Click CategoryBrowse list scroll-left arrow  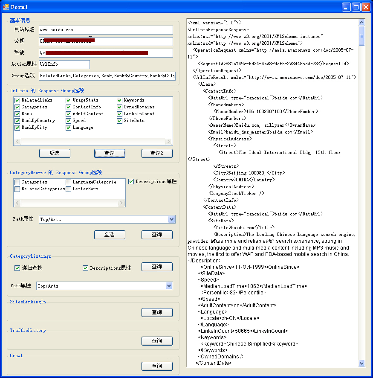pos(17,203)
